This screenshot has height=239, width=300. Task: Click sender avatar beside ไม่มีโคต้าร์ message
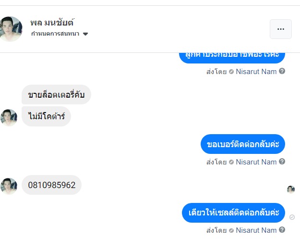(x=9, y=117)
